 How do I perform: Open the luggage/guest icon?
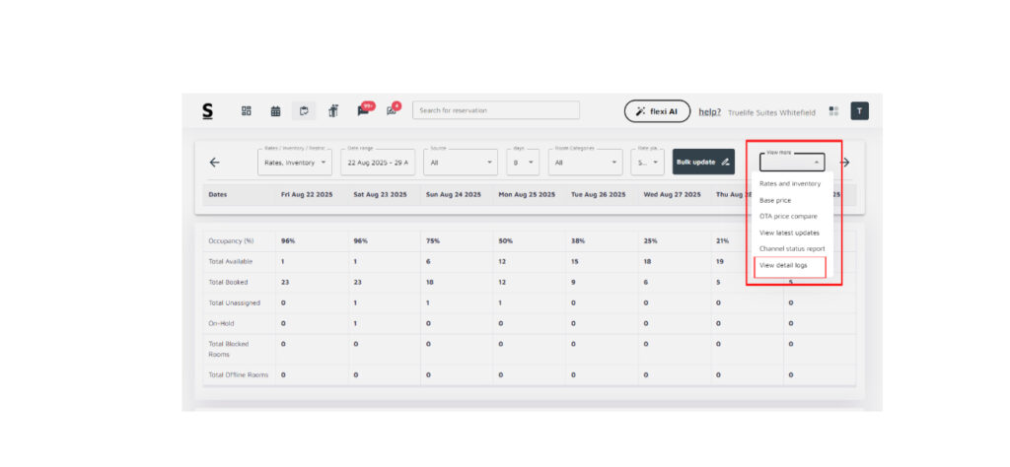[333, 110]
